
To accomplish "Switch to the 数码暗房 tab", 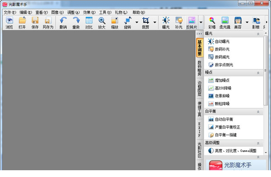I will (x=200, y=68).
